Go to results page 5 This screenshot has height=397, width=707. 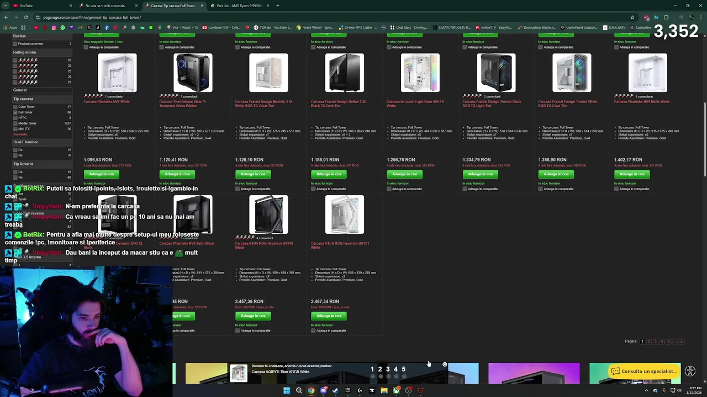click(x=668, y=342)
